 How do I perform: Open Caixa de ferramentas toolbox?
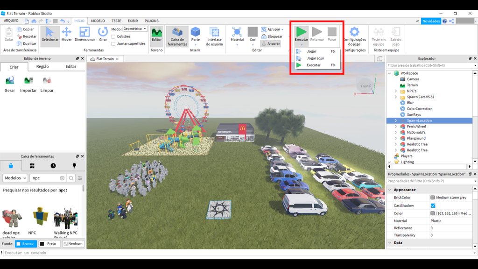pyautogui.click(x=177, y=36)
